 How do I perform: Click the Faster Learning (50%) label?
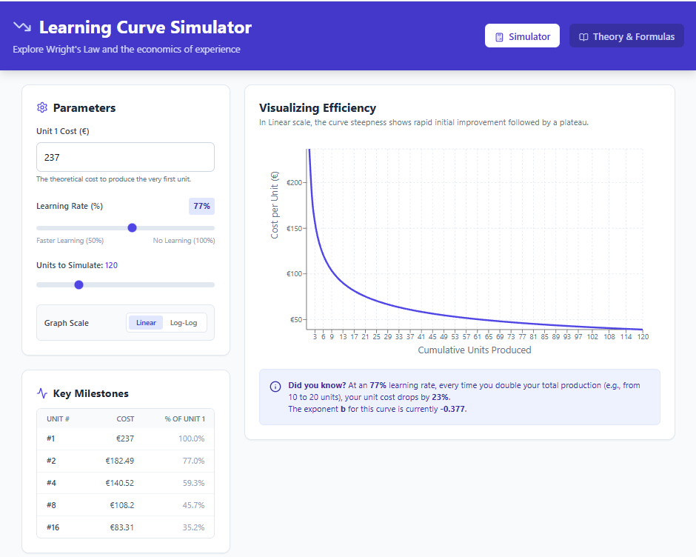coord(70,240)
